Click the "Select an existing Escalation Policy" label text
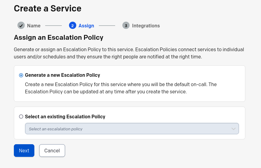Screen dimensions: 261x168 65,117
